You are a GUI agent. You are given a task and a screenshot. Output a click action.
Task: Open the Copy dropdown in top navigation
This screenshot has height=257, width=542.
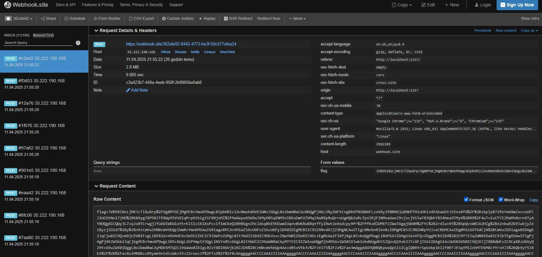click(402, 5)
